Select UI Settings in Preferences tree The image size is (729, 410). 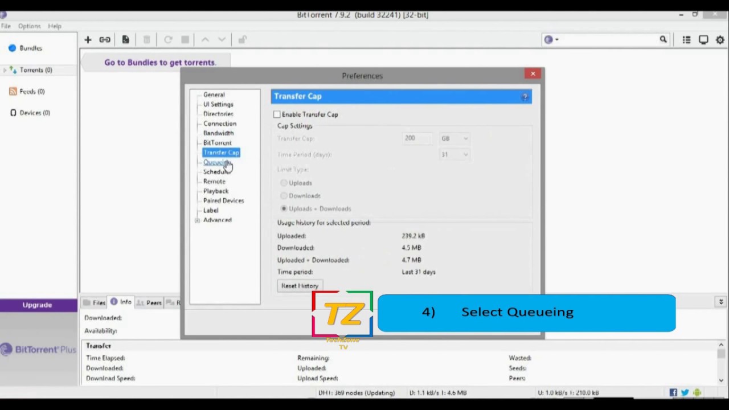click(218, 104)
